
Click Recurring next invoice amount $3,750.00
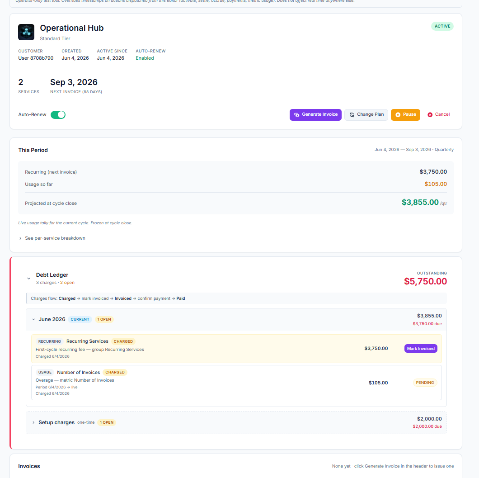(x=433, y=172)
